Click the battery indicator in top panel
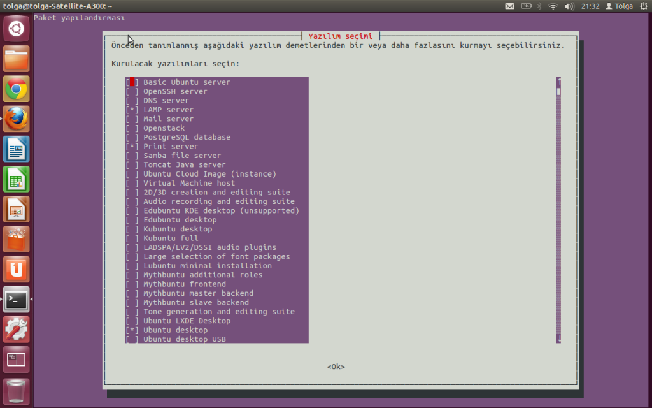The image size is (652, 408). (527, 6)
